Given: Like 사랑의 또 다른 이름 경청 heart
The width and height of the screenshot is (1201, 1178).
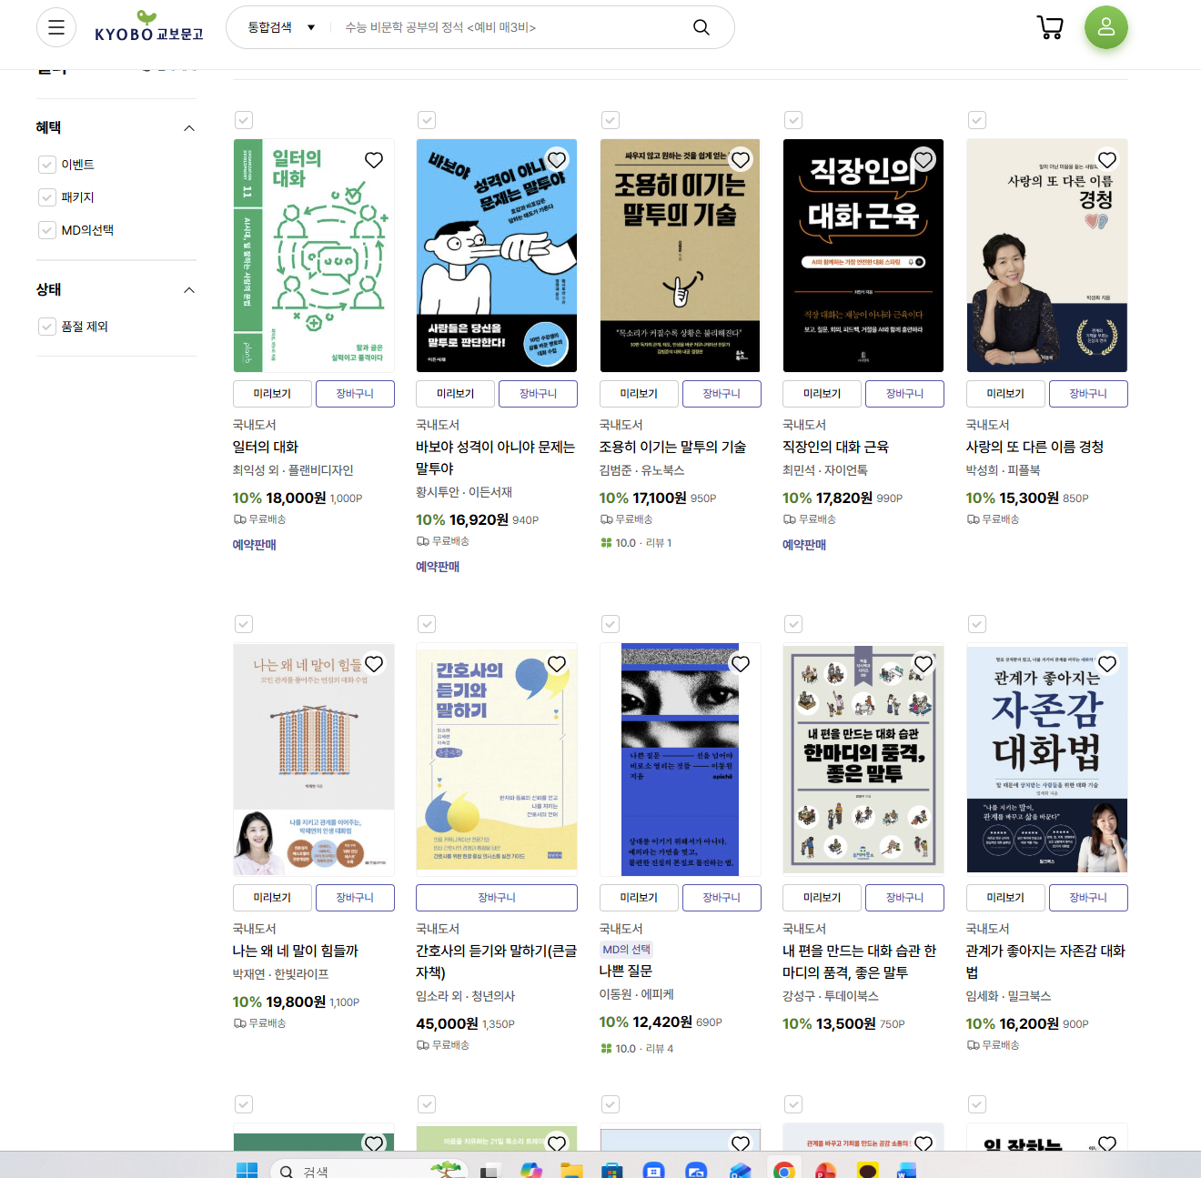Looking at the screenshot, I should [1107, 160].
